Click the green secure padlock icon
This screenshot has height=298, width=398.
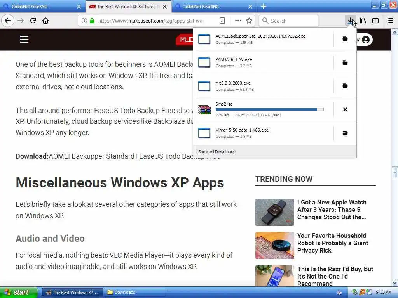coord(92,21)
